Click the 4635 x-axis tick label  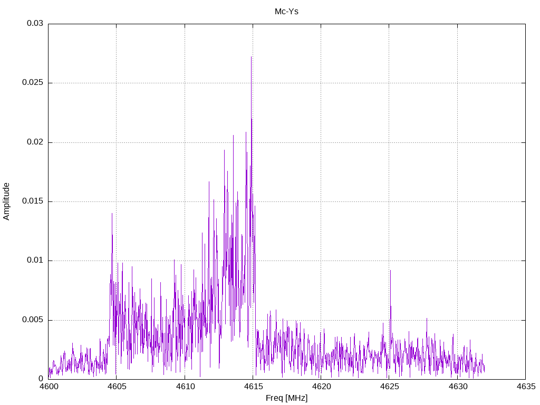526,387
